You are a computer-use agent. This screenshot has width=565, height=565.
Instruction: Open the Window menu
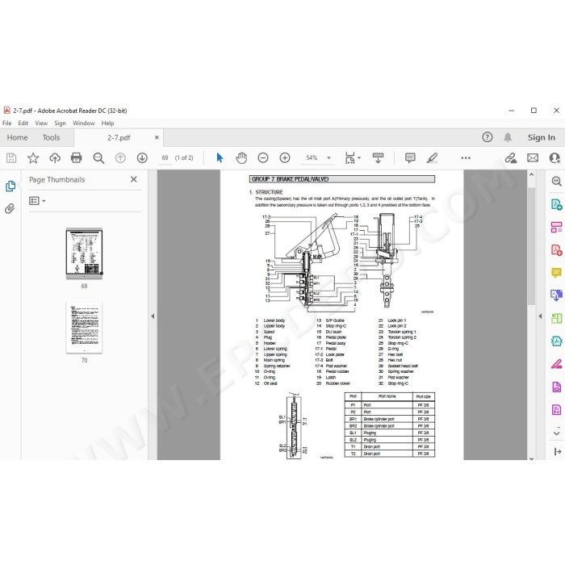(x=84, y=123)
